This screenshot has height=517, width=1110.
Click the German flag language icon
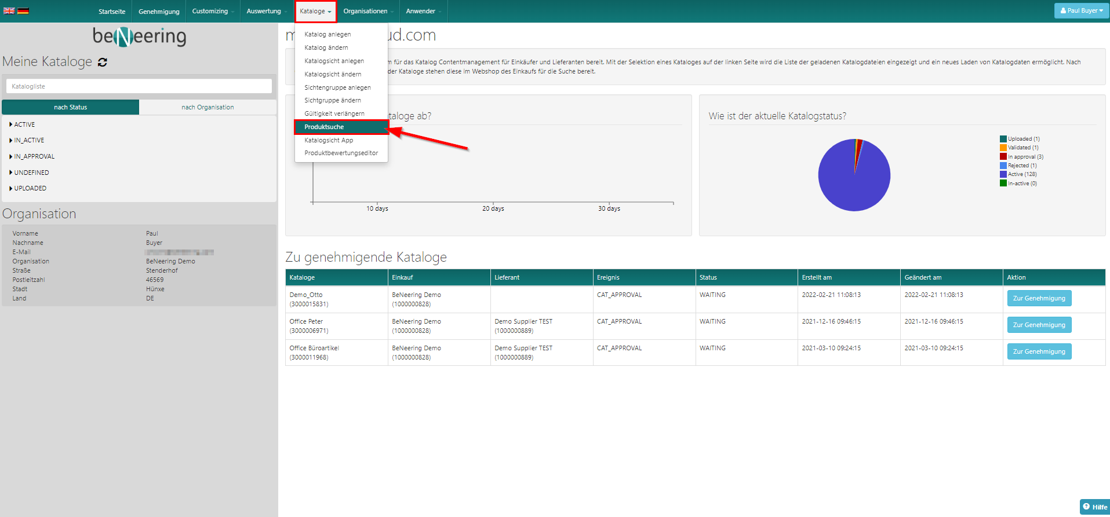23,11
